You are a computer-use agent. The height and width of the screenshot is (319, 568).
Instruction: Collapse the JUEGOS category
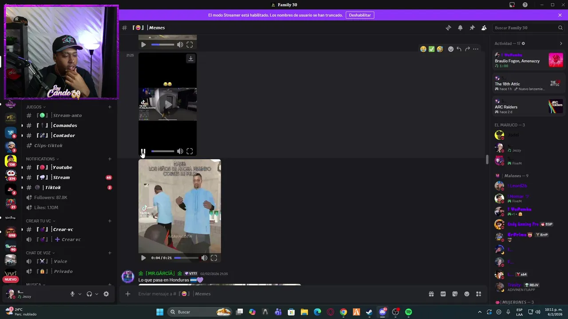[35, 107]
